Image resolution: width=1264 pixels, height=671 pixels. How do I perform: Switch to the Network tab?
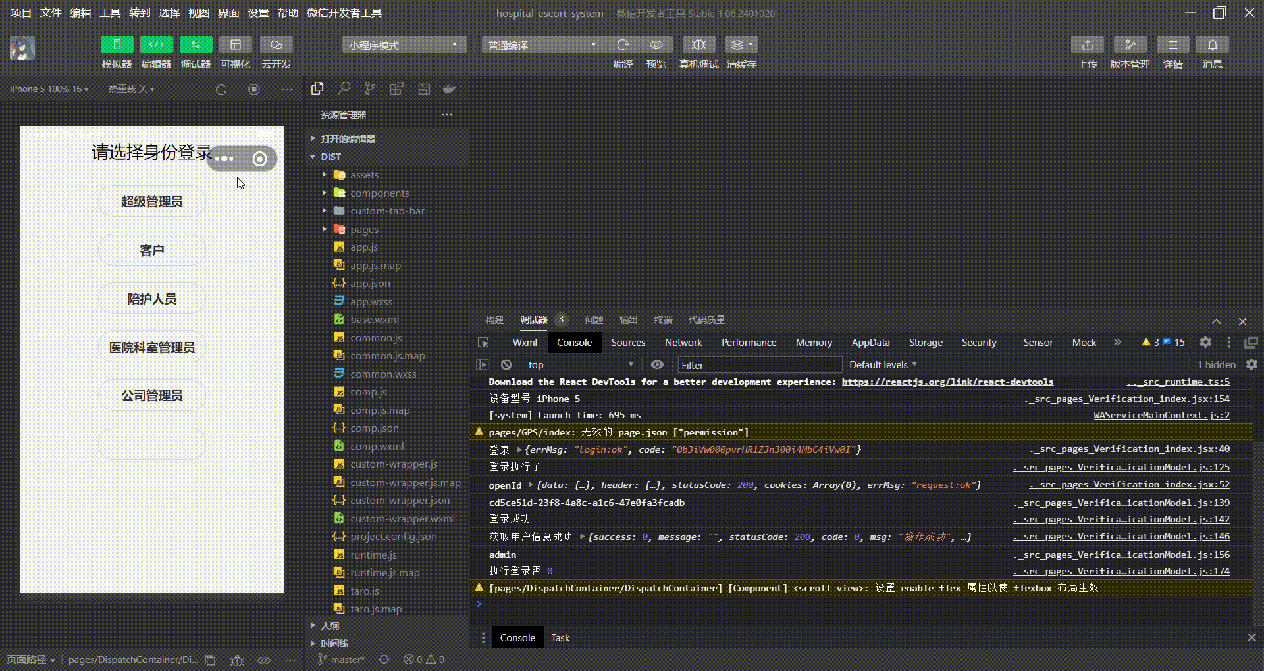click(x=683, y=343)
